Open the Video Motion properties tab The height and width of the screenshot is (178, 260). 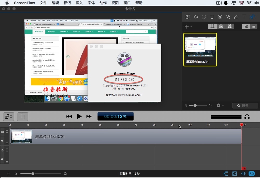point(204,17)
